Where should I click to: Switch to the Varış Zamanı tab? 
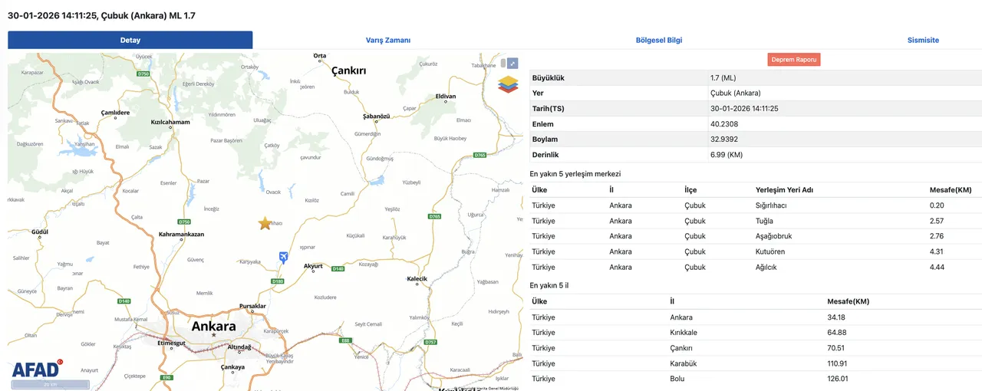[388, 40]
